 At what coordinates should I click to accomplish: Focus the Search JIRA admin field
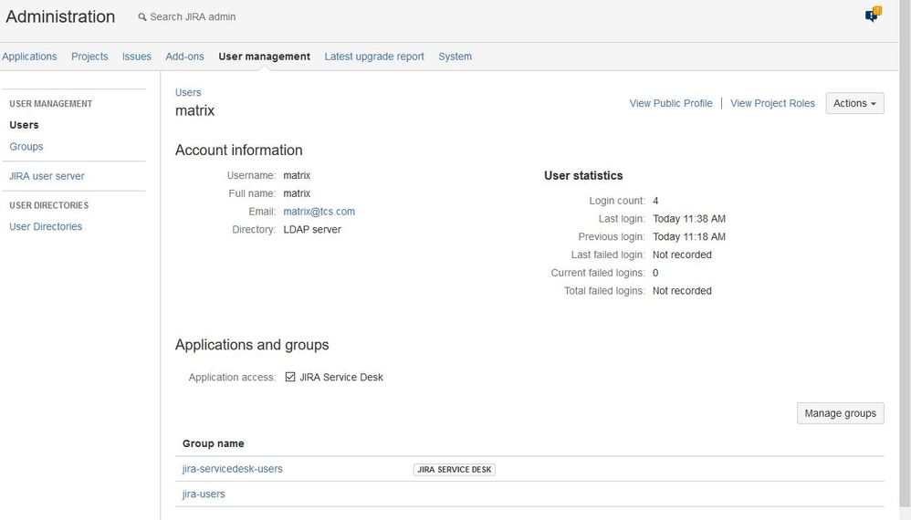point(193,16)
